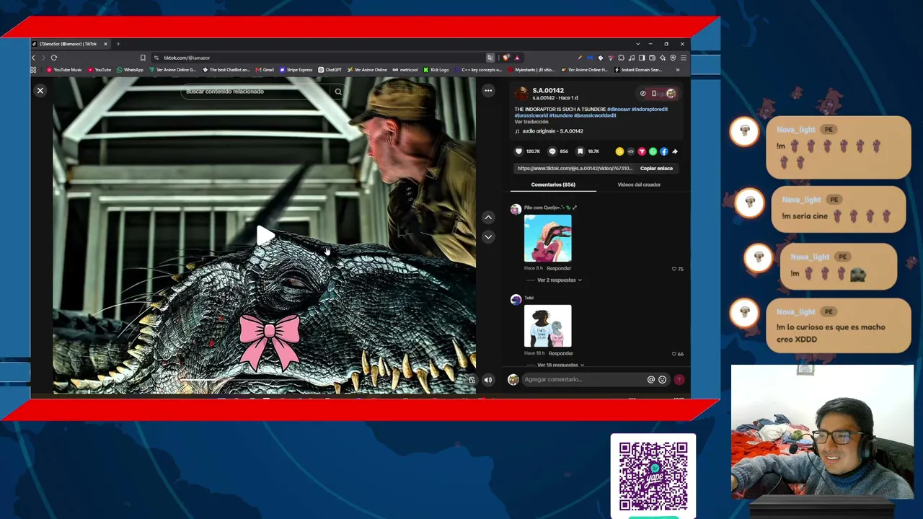Viewport: 923px width, 519px height.
Task: Click the #indoraptoredit hashtag
Action: pyautogui.click(x=650, y=110)
